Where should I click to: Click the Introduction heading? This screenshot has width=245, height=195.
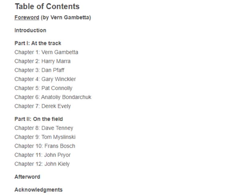click(x=30, y=30)
